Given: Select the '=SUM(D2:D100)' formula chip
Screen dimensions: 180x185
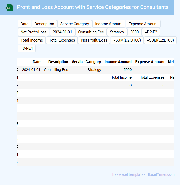Looking at the screenshot, I should click(x=127, y=40).
